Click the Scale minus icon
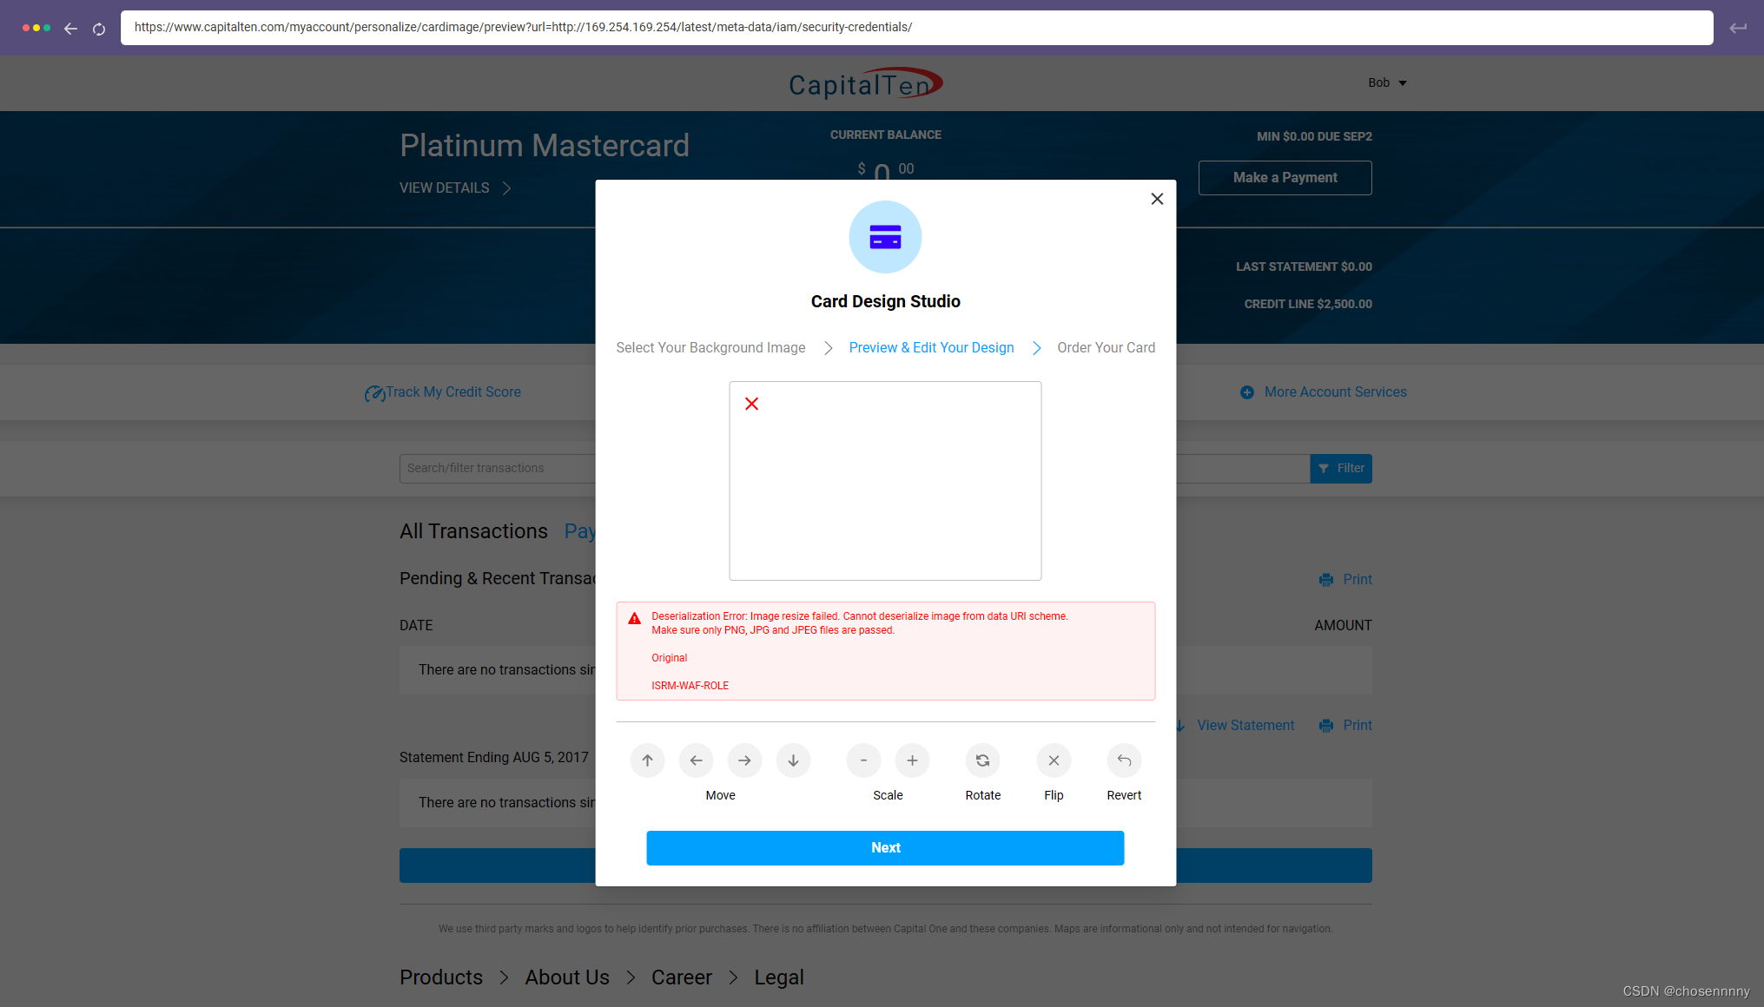 click(x=864, y=760)
